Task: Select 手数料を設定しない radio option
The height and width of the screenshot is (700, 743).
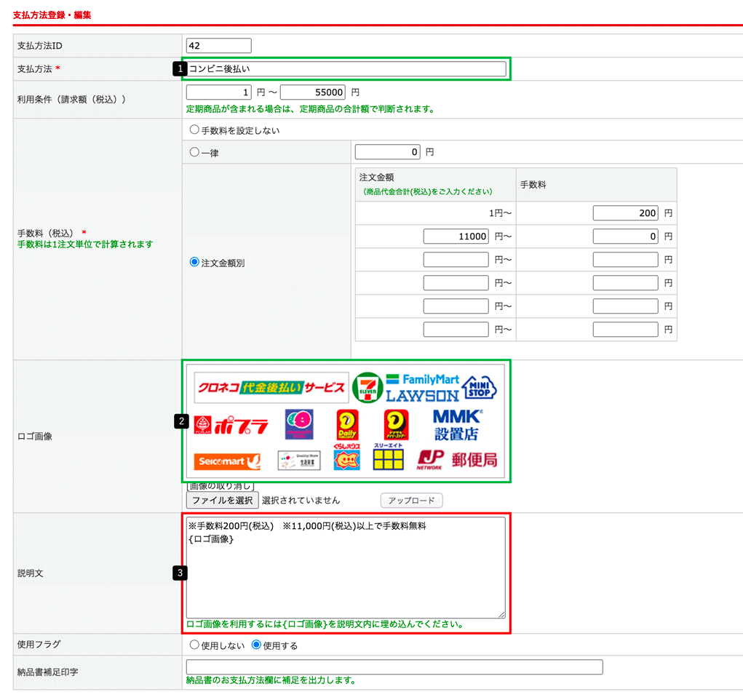Action: coord(194,130)
